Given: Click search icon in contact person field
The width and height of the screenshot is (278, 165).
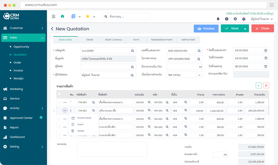Looking at the screenshot, I should [132, 67].
